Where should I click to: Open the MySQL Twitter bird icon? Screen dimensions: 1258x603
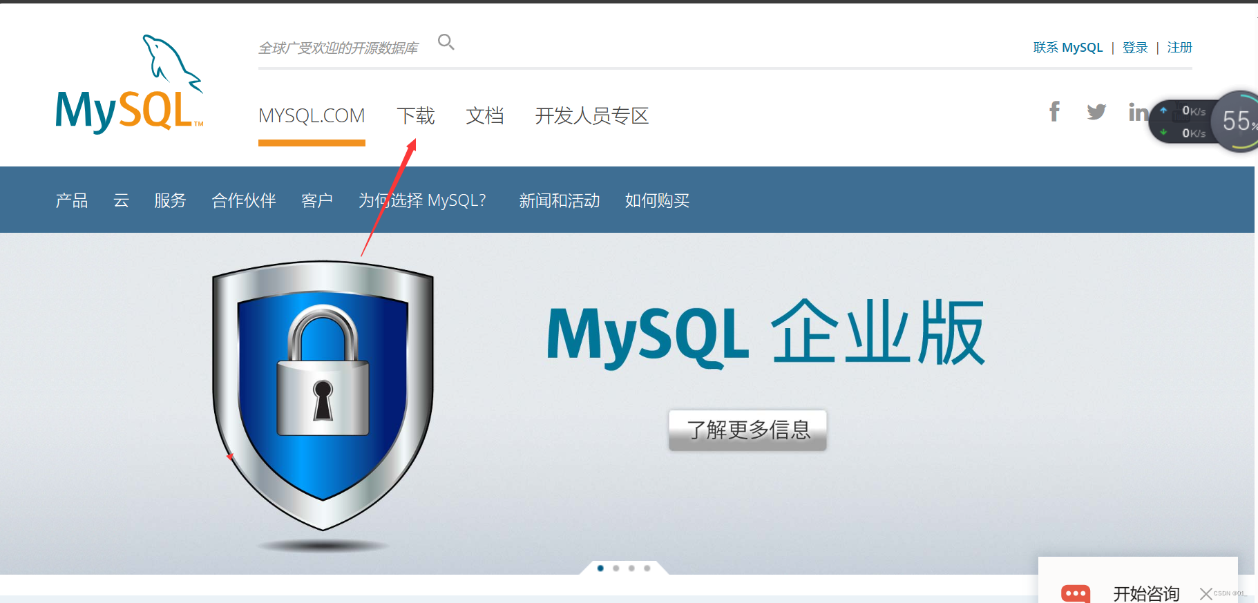(x=1096, y=111)
